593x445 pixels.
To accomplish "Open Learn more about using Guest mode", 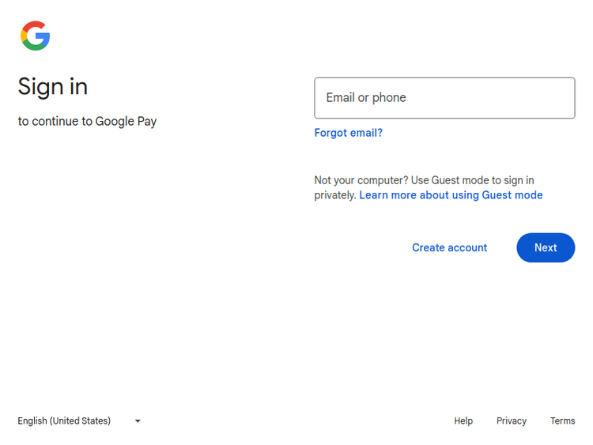I will pyautogui.click(x=451, y=195).
